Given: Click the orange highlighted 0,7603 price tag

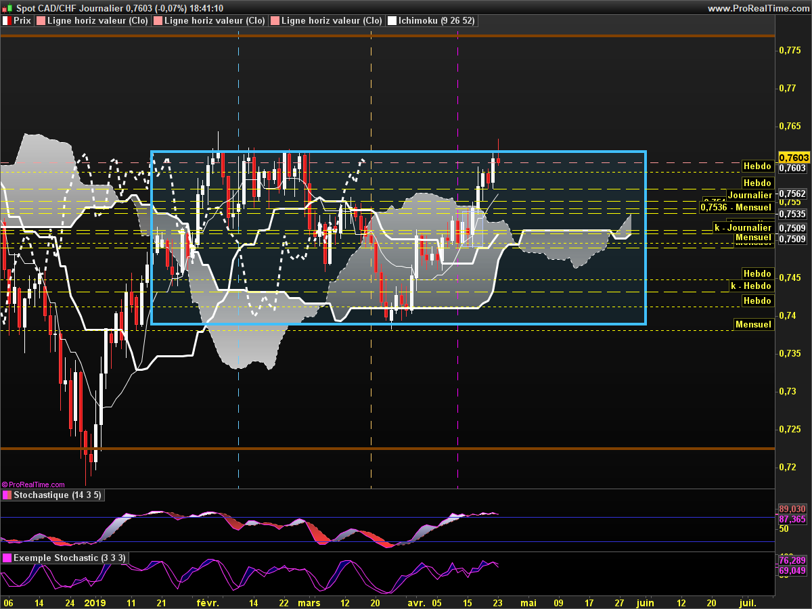Looking at the screenshot, I should click(793, 157).
